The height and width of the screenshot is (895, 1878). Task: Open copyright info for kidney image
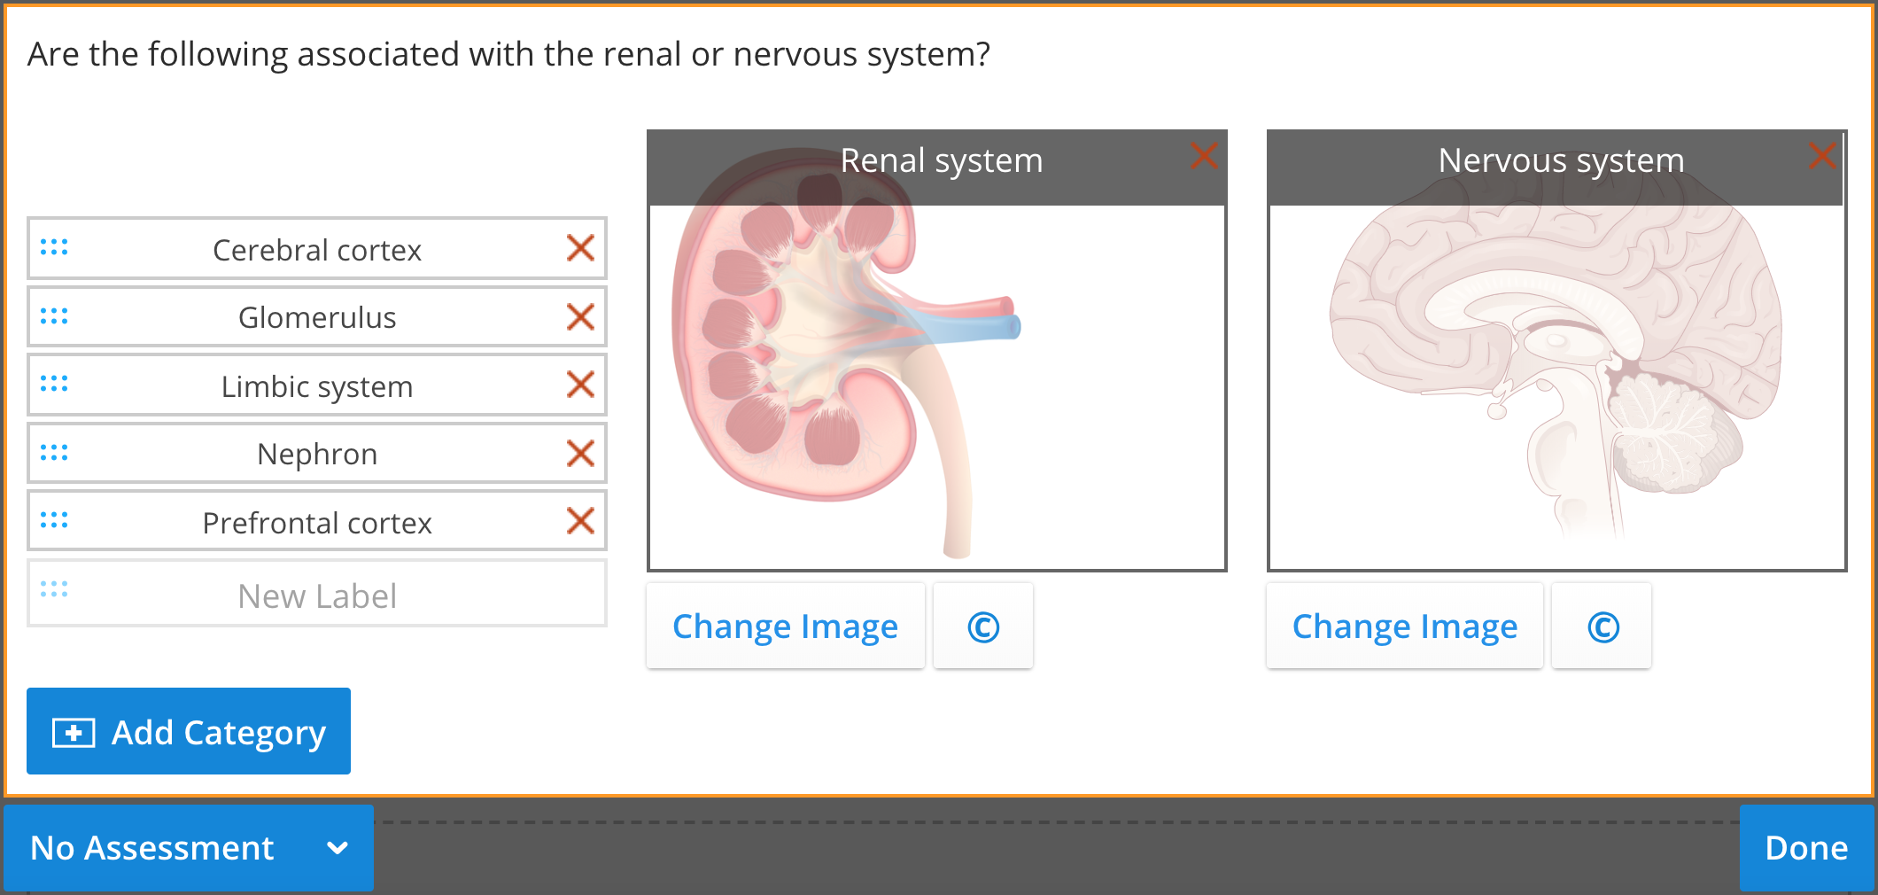pos(982,626)
